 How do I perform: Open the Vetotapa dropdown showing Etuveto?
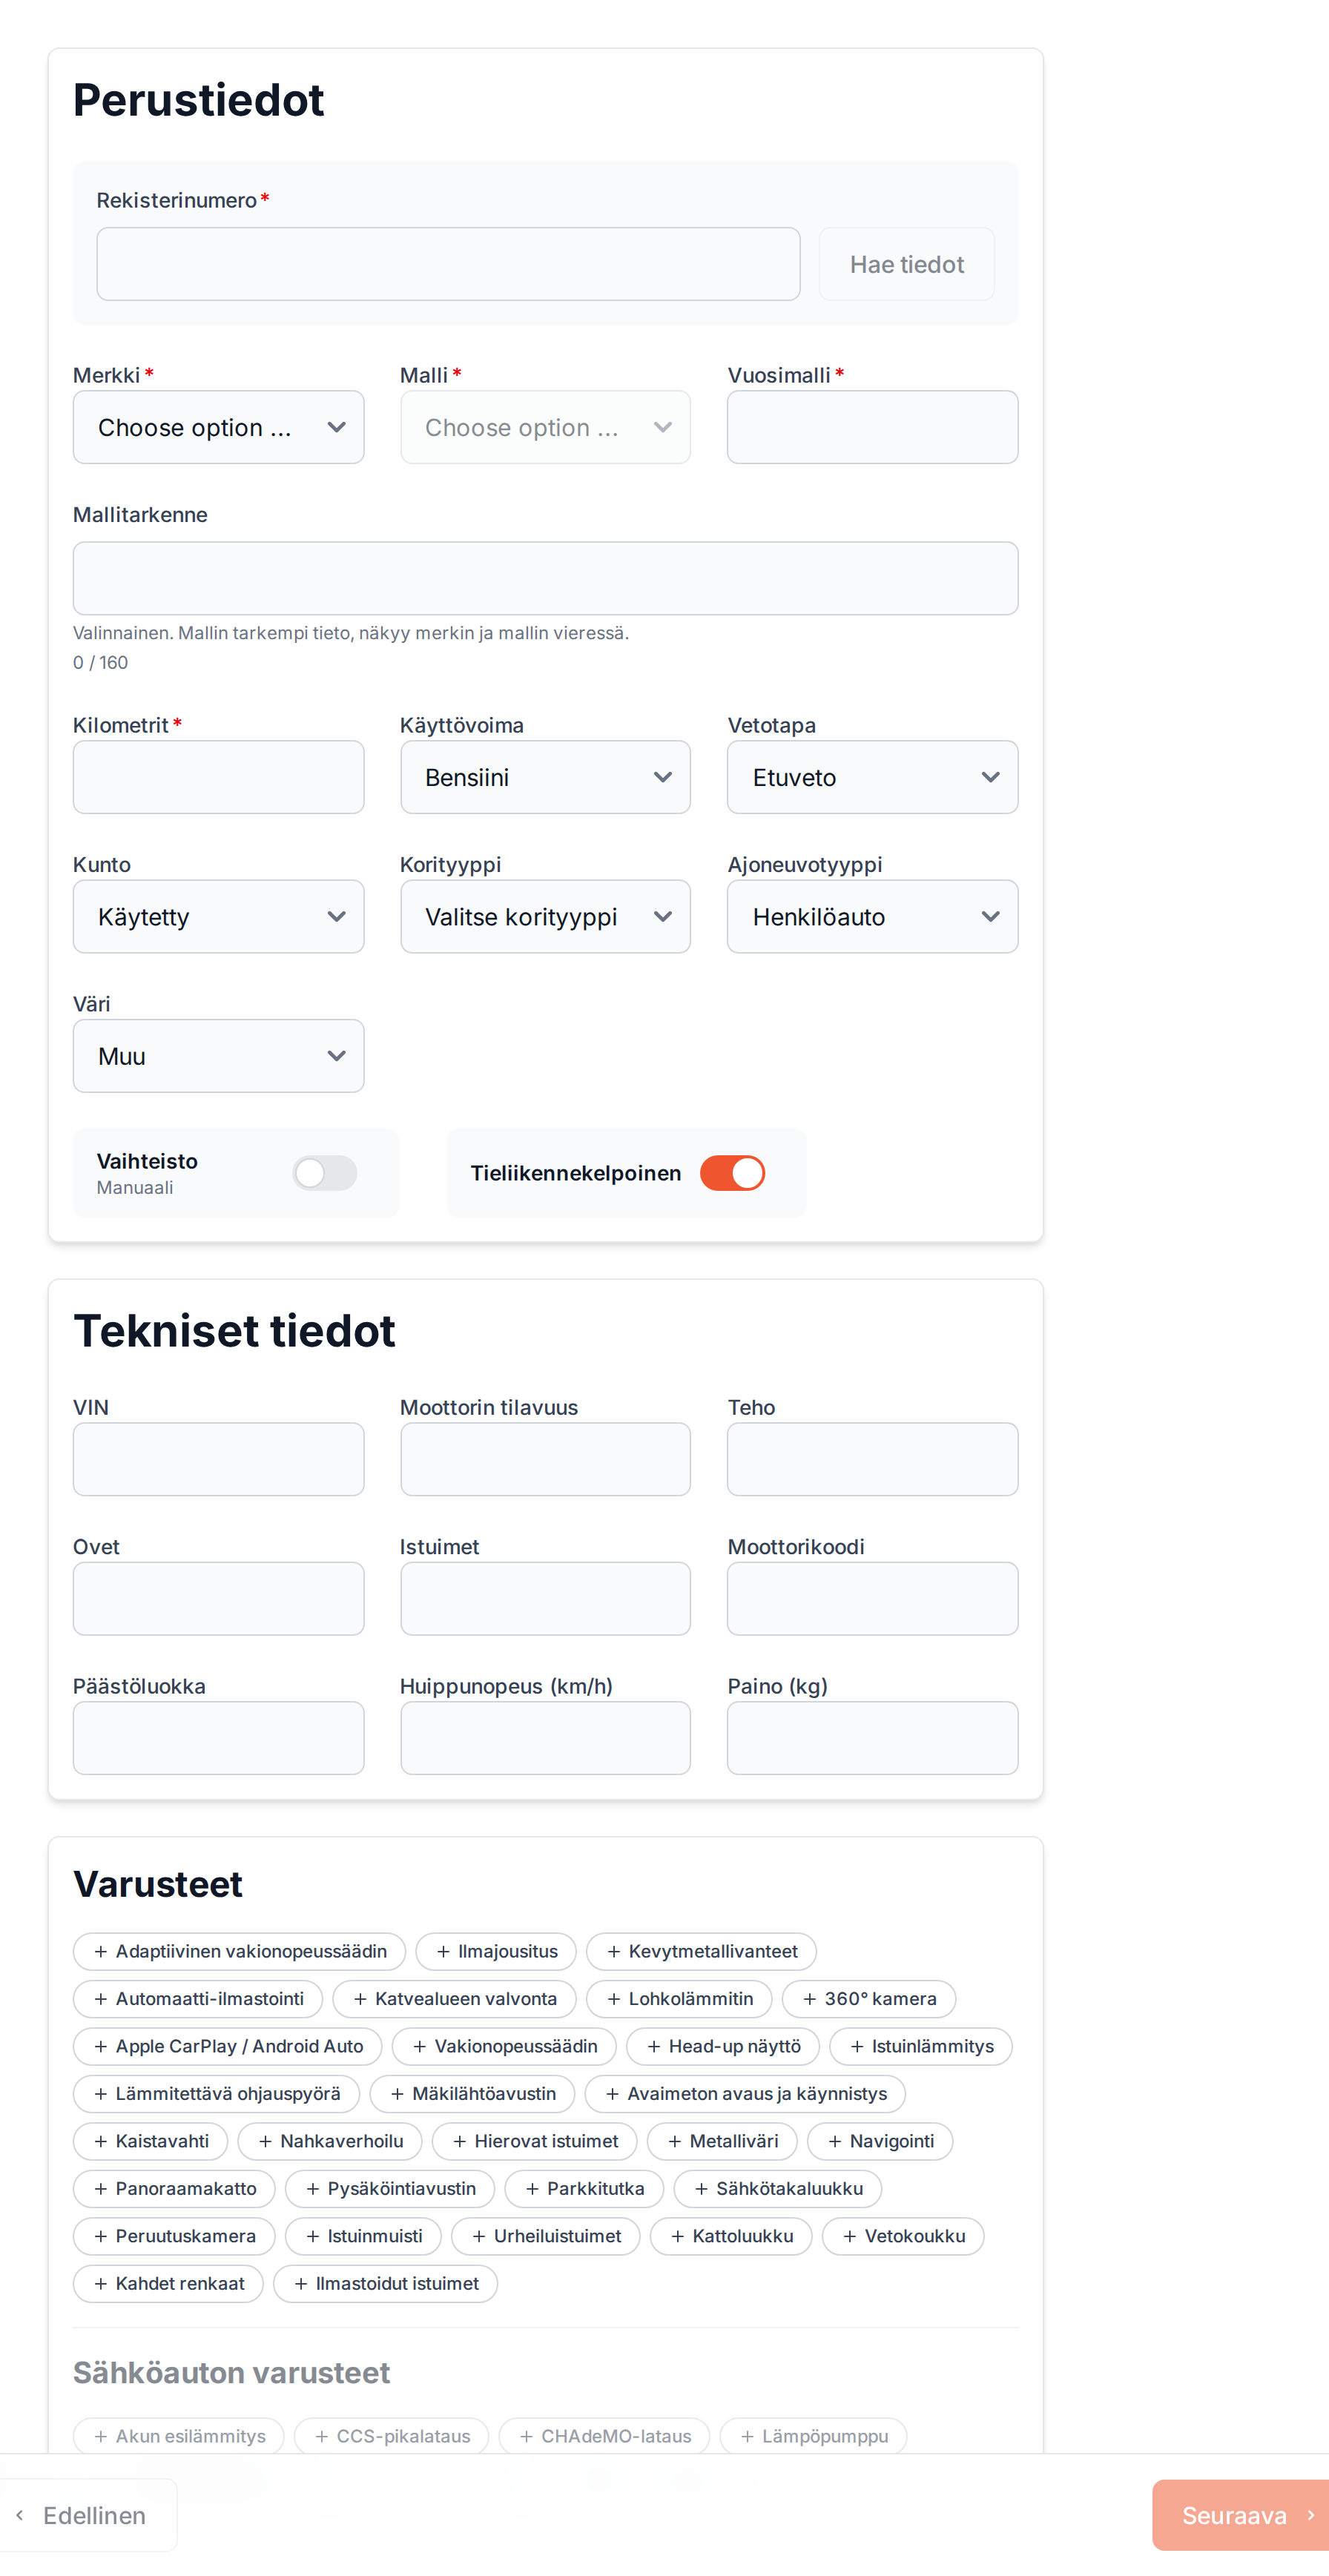[872, 777]
